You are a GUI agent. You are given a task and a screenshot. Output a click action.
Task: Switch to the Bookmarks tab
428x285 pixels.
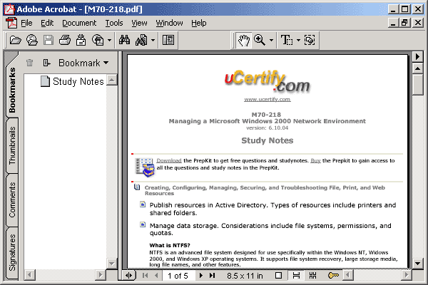coord(11,90)
